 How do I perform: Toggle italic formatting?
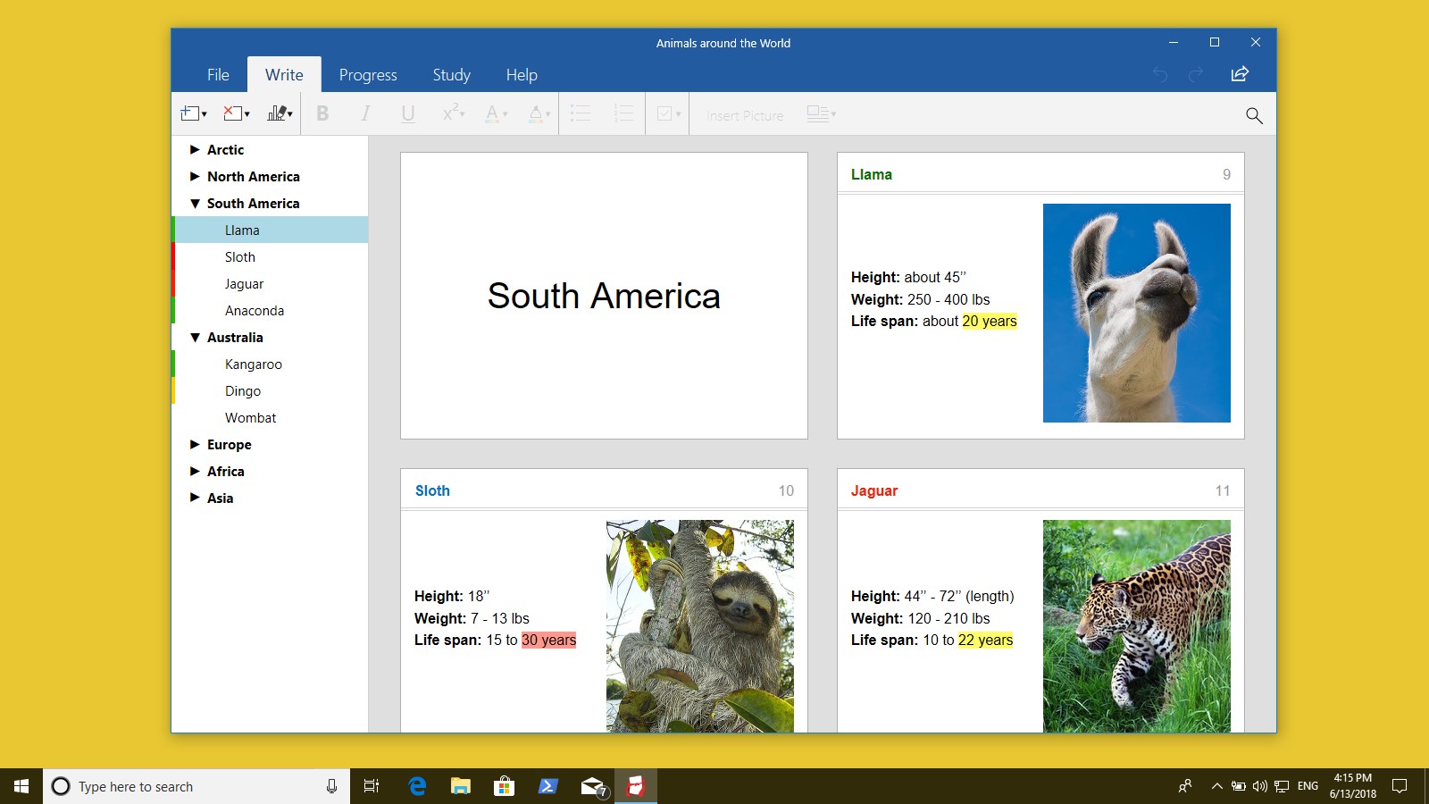(364, 113)
